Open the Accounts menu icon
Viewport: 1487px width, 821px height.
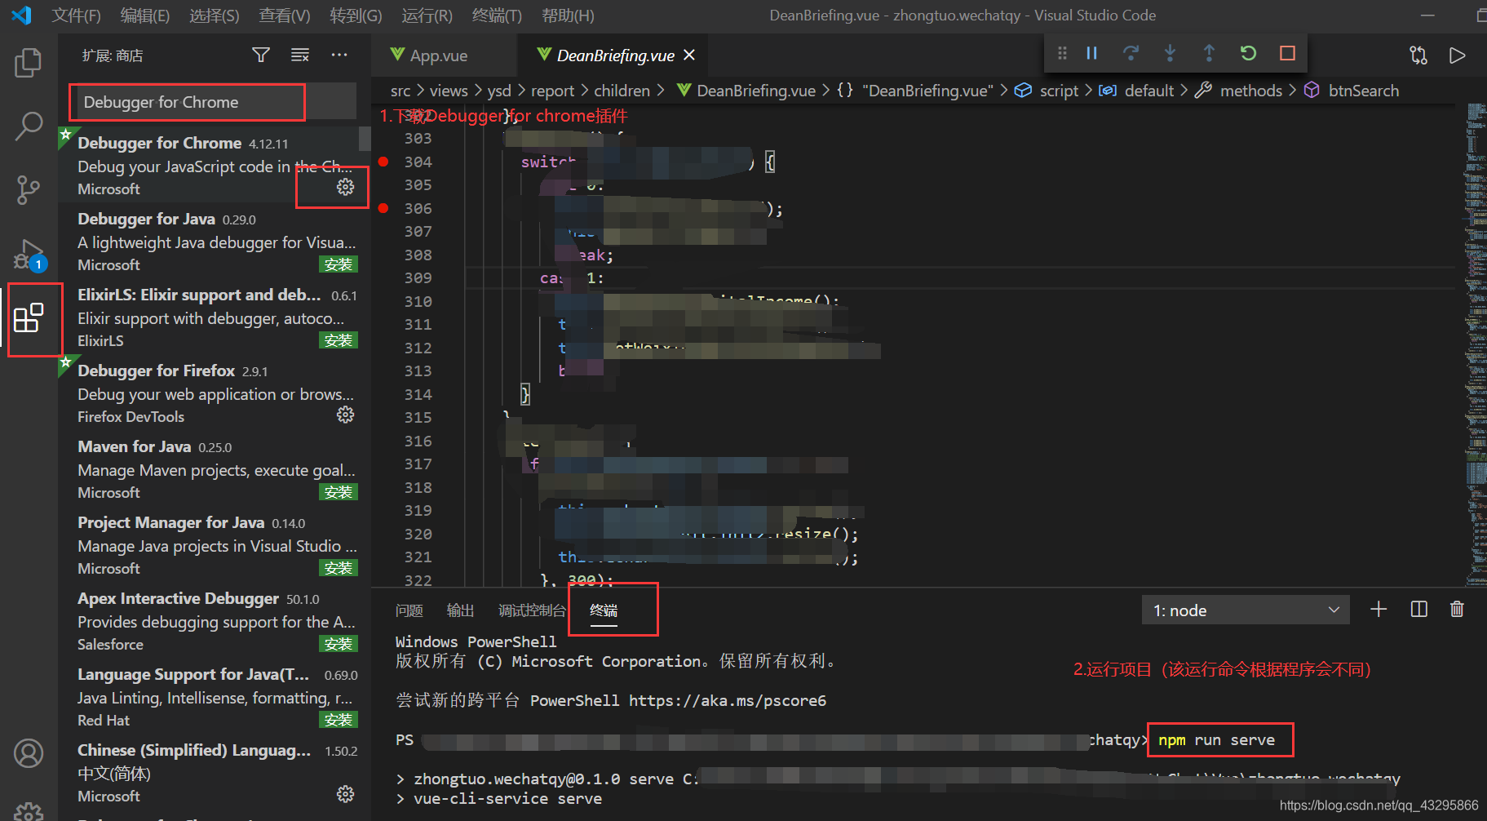[29, 753]
